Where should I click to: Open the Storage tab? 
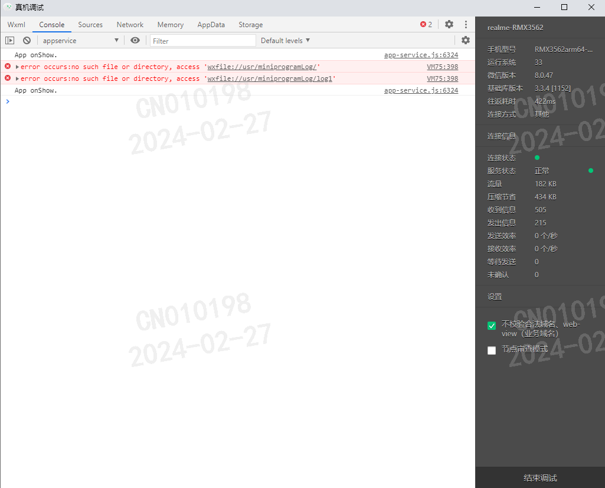[250, 25]
